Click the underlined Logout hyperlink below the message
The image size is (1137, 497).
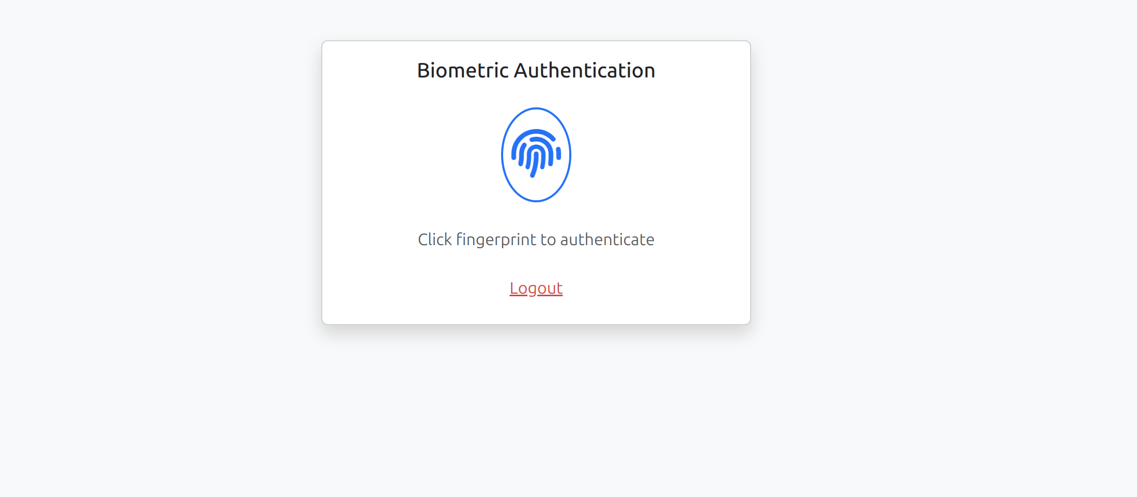(536, 288)
